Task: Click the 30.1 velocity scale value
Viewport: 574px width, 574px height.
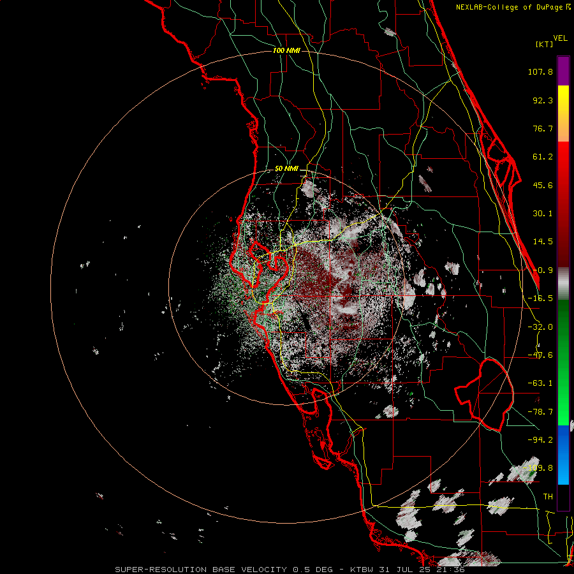Action: 543,214
